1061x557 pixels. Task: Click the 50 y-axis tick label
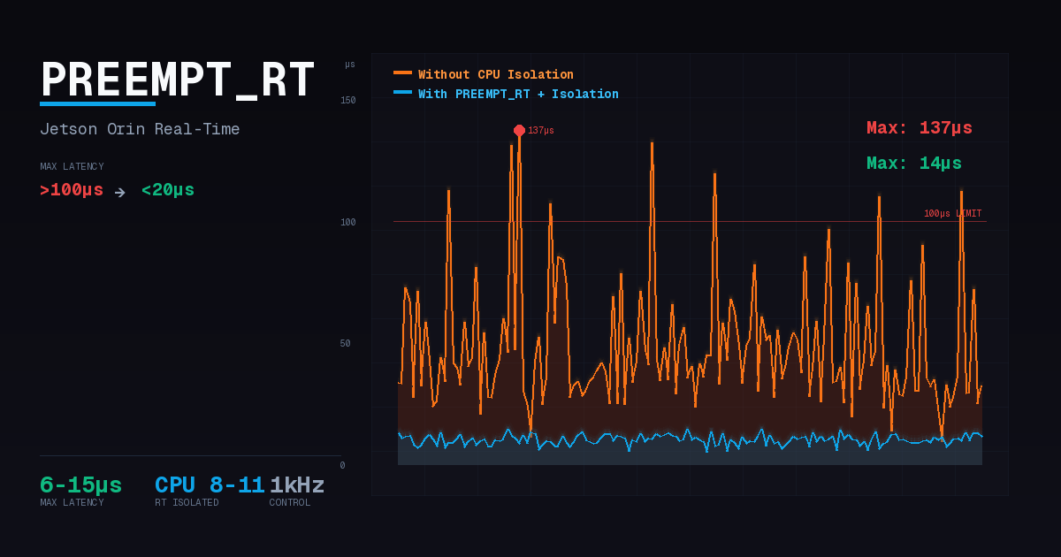345,344
